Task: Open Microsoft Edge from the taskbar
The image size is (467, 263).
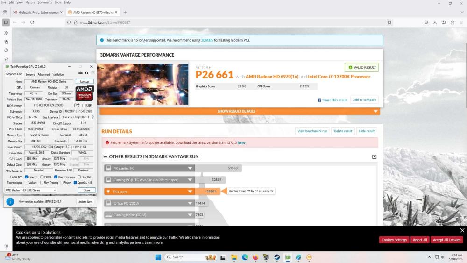Action: [245, 257]
